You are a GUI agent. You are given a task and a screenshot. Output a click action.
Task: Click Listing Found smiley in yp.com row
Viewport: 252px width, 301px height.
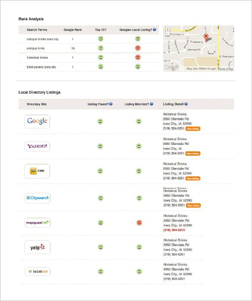pos(100,171)
